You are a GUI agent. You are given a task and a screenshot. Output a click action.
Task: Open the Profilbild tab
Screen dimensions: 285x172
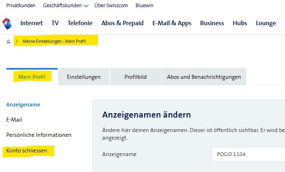(x=135, y=77)
